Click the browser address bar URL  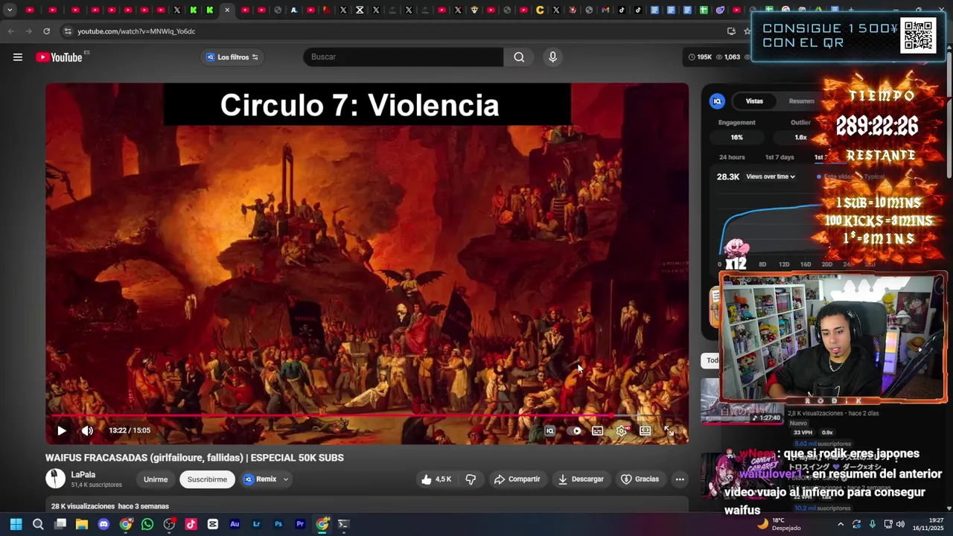click(136, 31)
